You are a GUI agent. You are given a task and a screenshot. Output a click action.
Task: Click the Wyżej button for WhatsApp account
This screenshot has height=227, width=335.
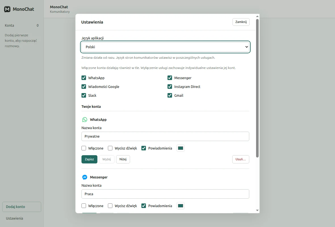pos(107,159)
